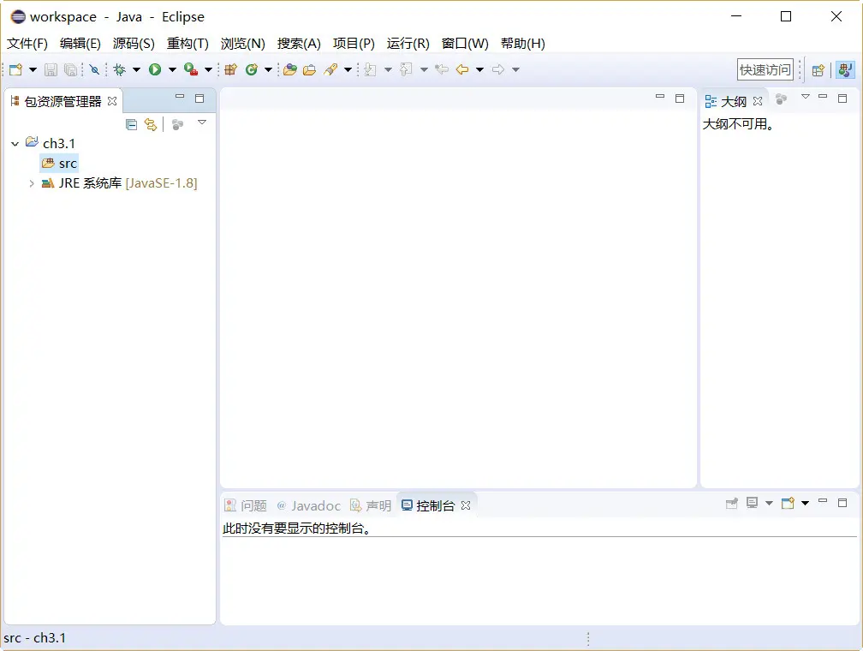
Task: Click the Previous Annotation toolbar icon
Action: coord(406,69)
